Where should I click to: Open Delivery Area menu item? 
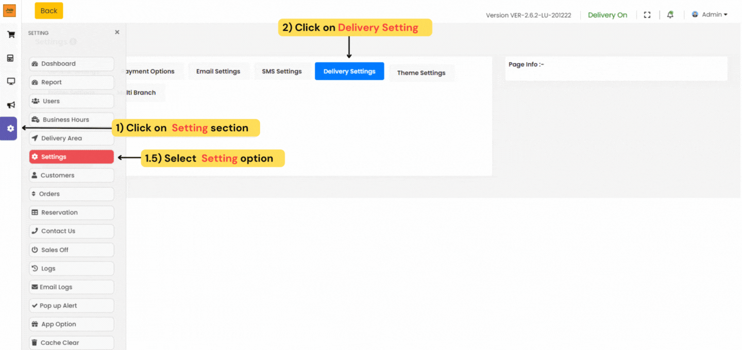pos(72,138)
